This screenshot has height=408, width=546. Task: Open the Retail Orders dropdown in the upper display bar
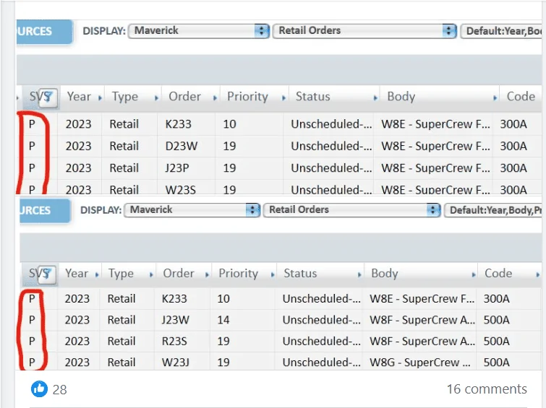[x=364, y=30]
